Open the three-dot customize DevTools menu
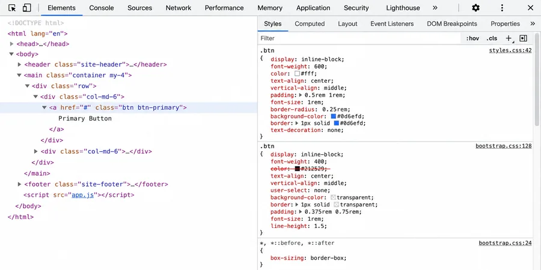541x270 pixels. click(x=502, y=8)
